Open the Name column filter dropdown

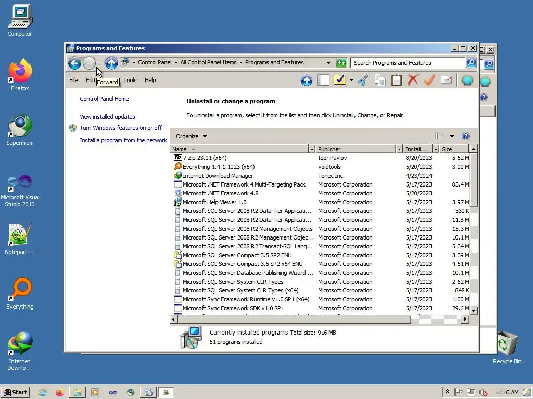pos(312,149)
